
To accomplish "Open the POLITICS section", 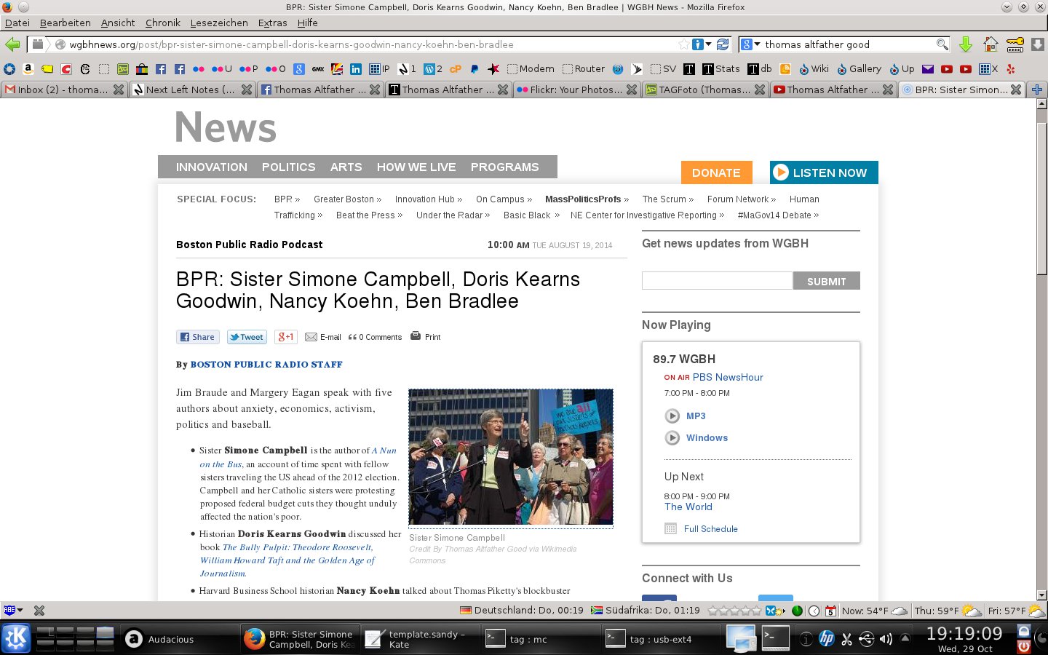I will (x=288, y=167).
